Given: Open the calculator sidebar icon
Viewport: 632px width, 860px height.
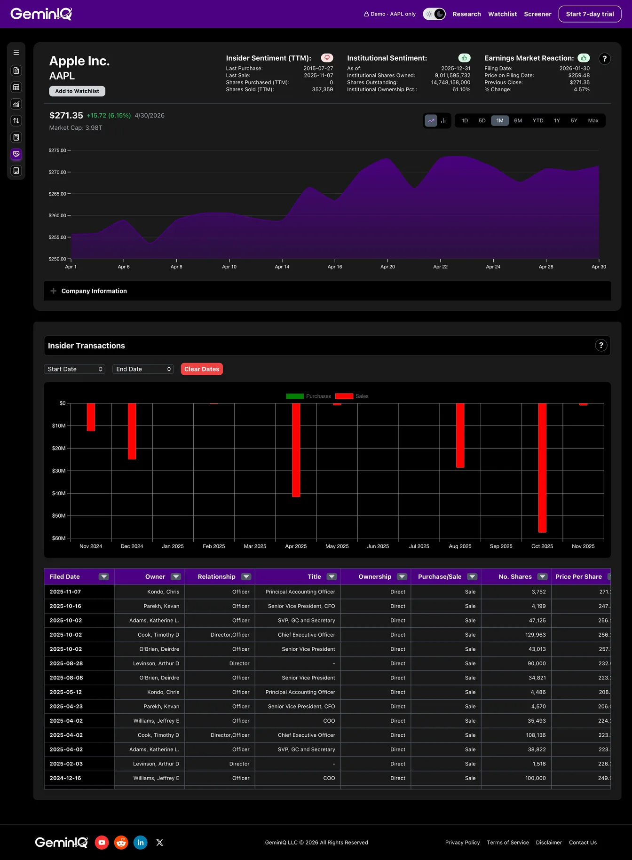Looking at the screenshot, I should [x=16, y=137].
